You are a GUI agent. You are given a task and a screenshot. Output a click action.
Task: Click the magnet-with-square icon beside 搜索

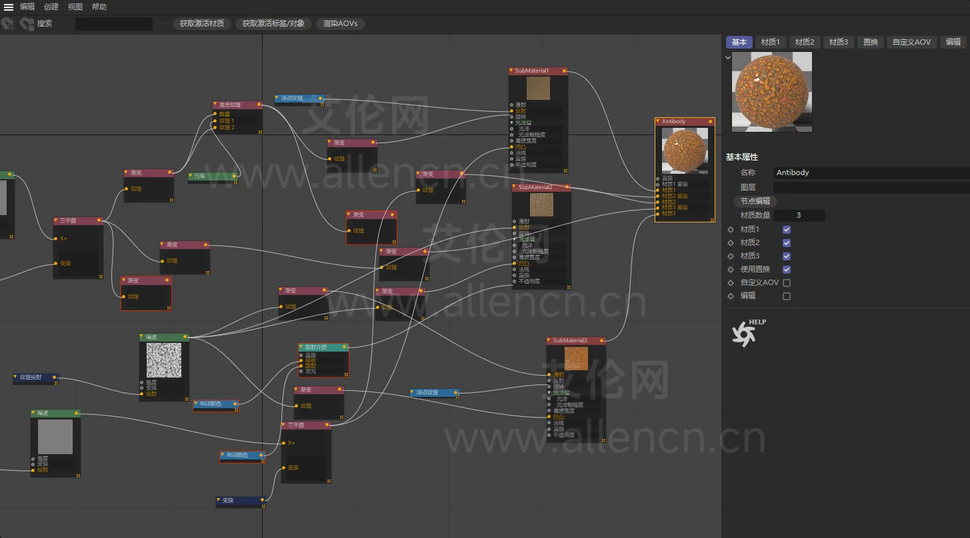(27, 24)
